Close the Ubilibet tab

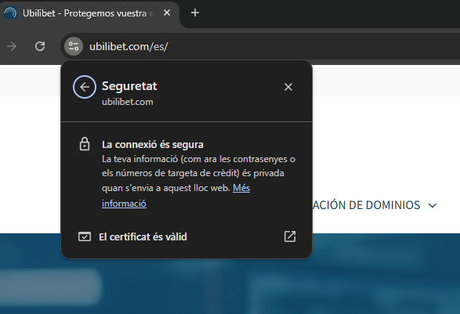tap(167, 13)
